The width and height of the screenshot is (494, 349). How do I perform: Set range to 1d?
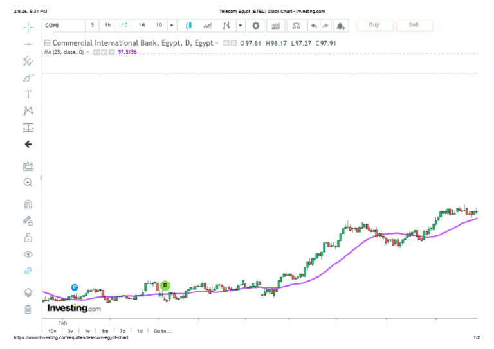(140, 331)
